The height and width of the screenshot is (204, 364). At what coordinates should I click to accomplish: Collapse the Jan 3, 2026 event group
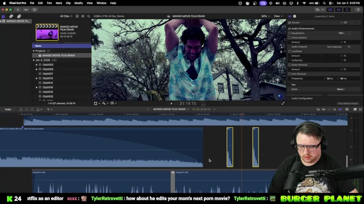coord(34,60)
